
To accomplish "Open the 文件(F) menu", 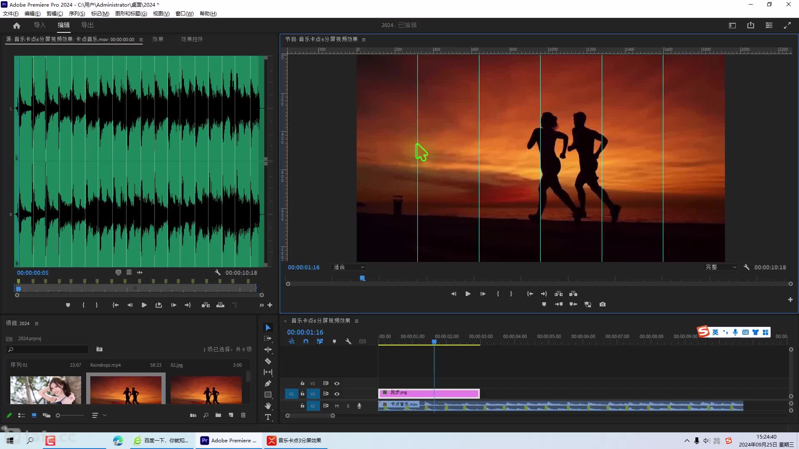I will 11,13.
